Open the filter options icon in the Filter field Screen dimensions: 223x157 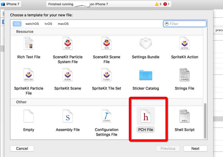click(167, 24)
